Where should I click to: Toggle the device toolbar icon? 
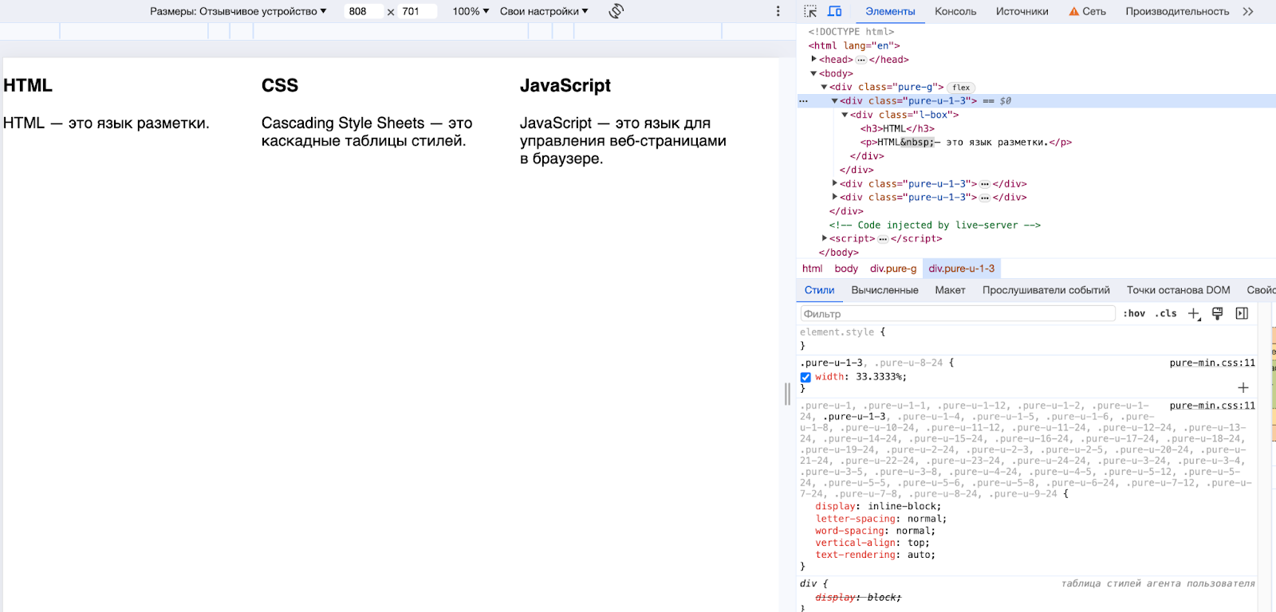point(835,11)
